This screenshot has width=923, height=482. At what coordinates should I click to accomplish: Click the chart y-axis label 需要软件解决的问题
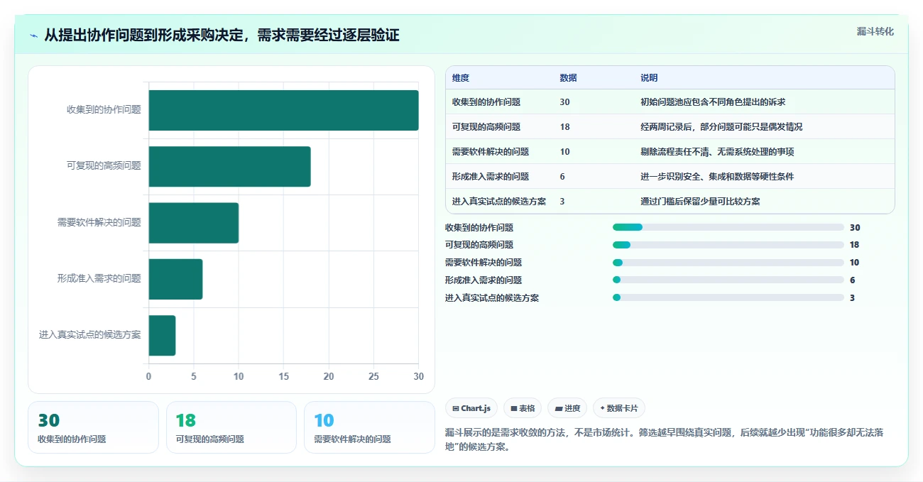pos(99,222)
